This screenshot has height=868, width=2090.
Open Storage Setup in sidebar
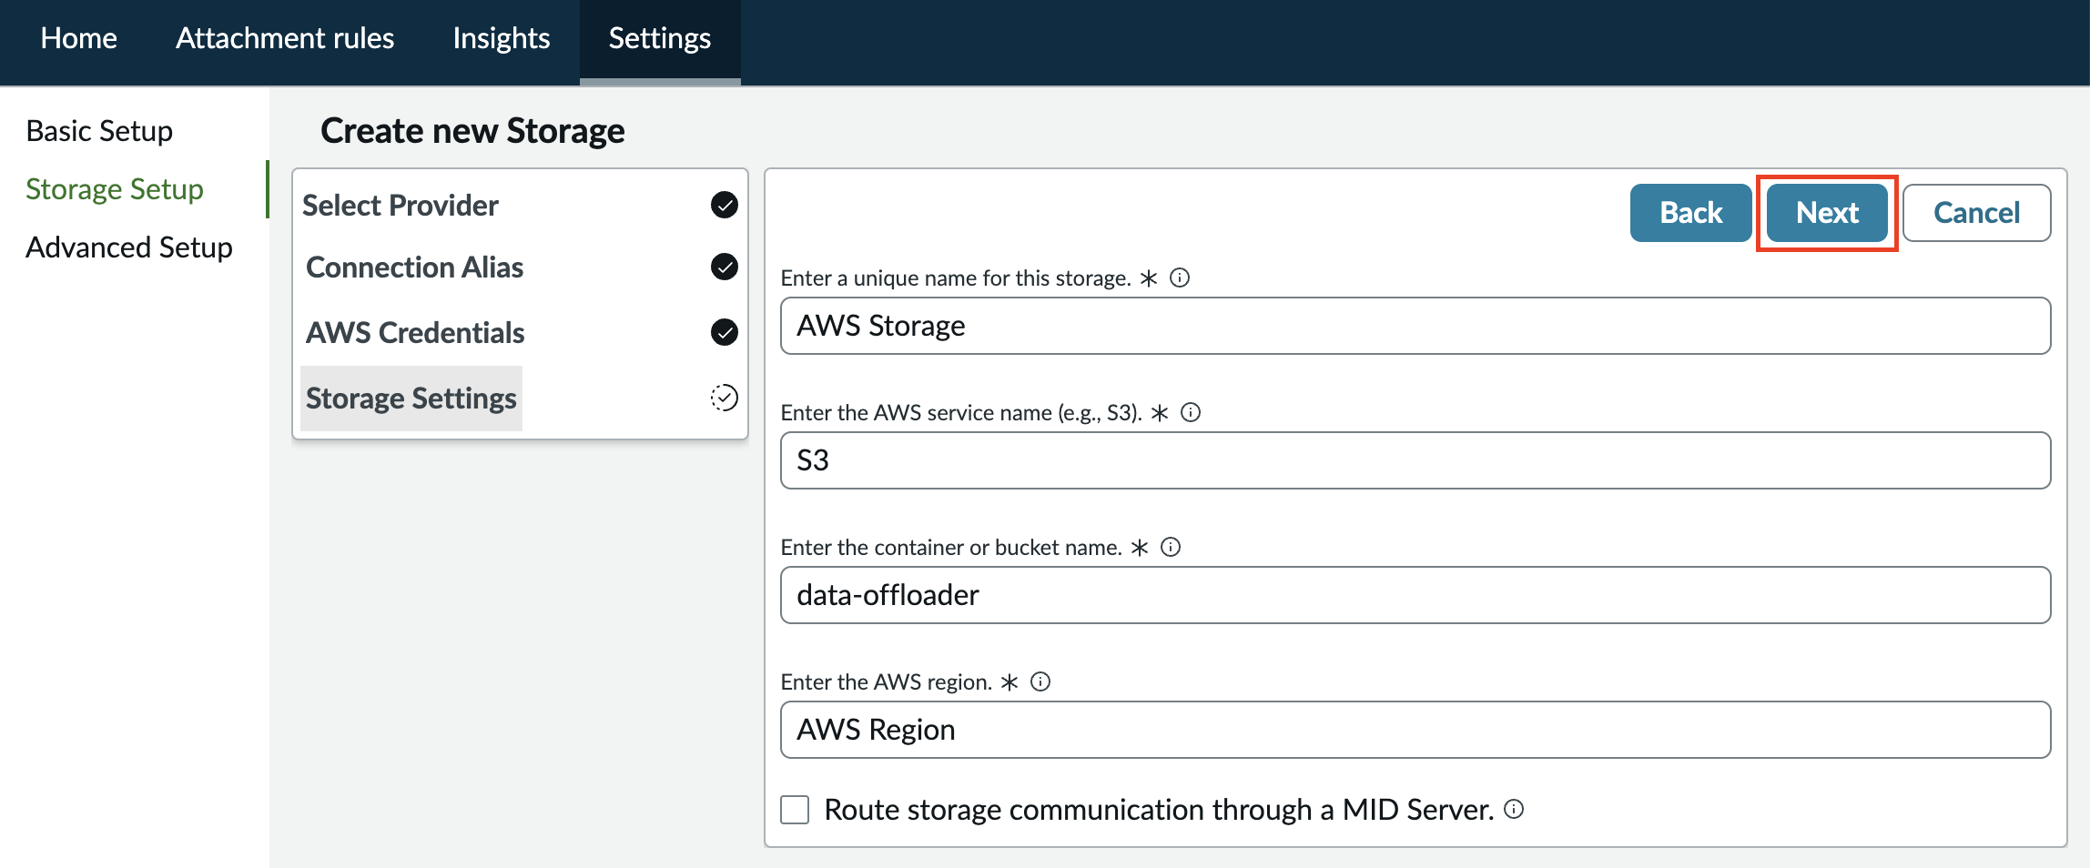[115, 189]
